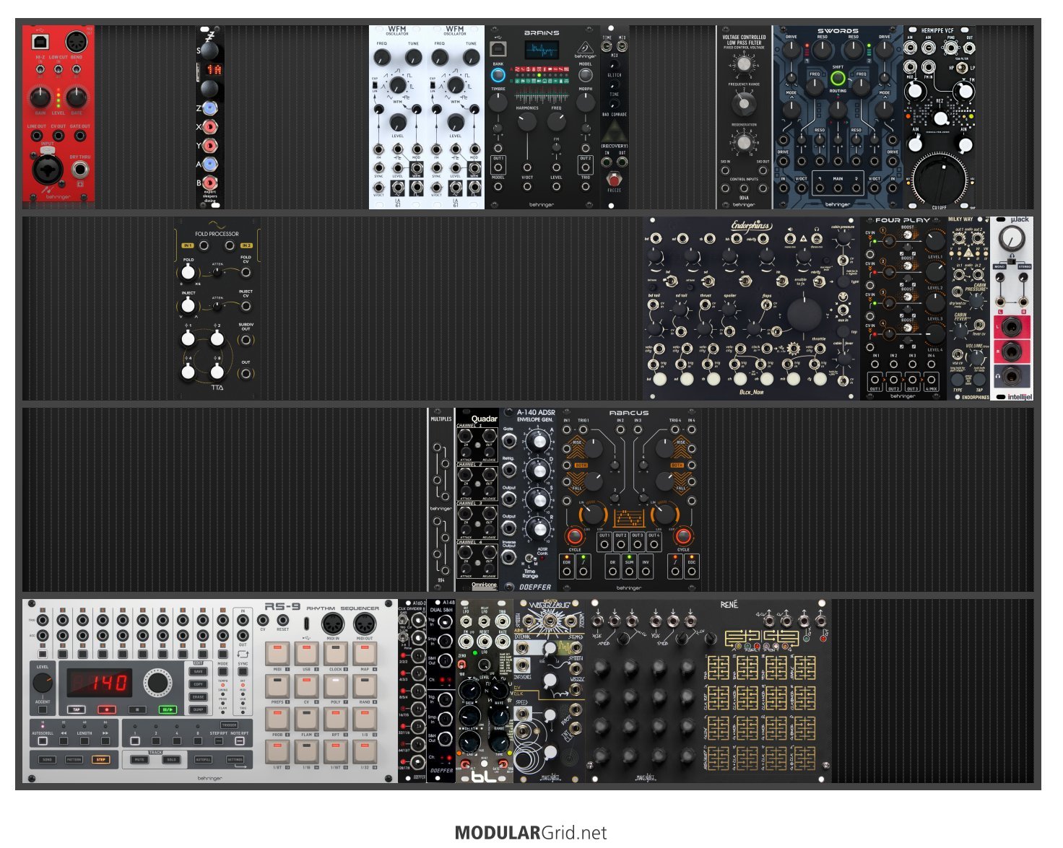This screenshot has width=1063, height=848.
Task: Select PATTERN mode on the RS-9
Action: tap(74, 760)
